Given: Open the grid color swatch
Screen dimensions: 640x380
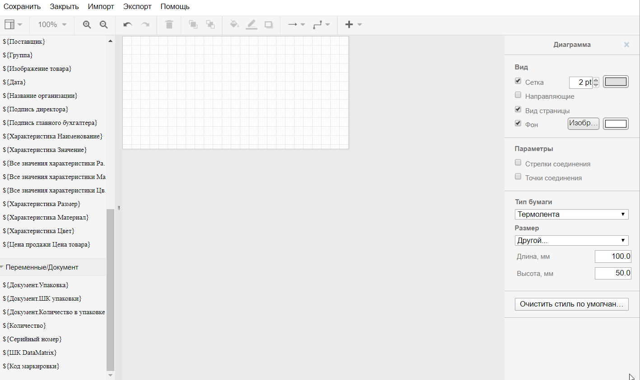Looking at the screenshot, I should coord(616,82).
